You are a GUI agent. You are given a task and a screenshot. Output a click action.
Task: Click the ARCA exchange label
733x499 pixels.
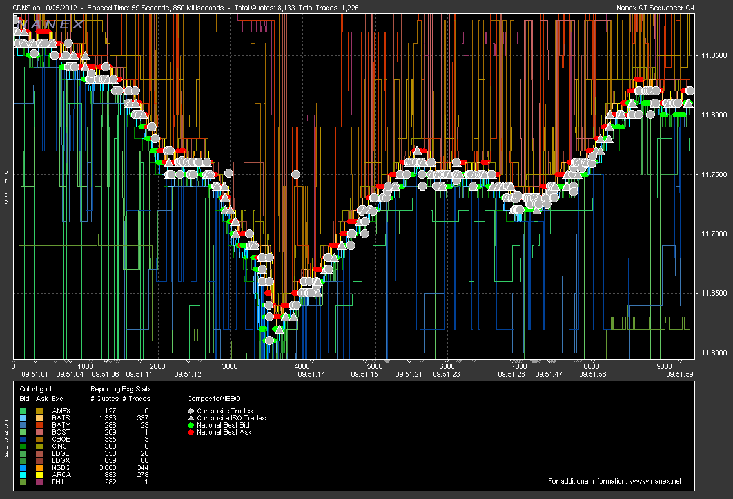coord(61,475)
